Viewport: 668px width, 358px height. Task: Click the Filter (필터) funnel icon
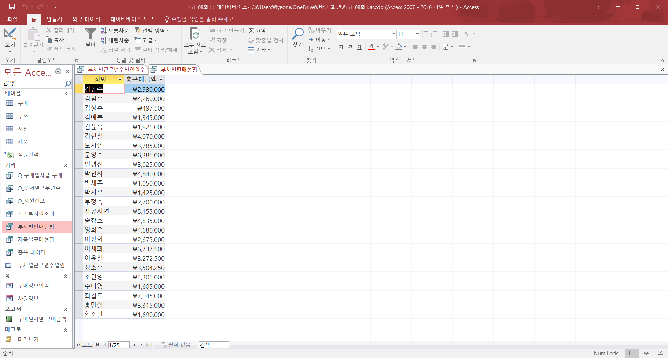[x=90, y=34]
